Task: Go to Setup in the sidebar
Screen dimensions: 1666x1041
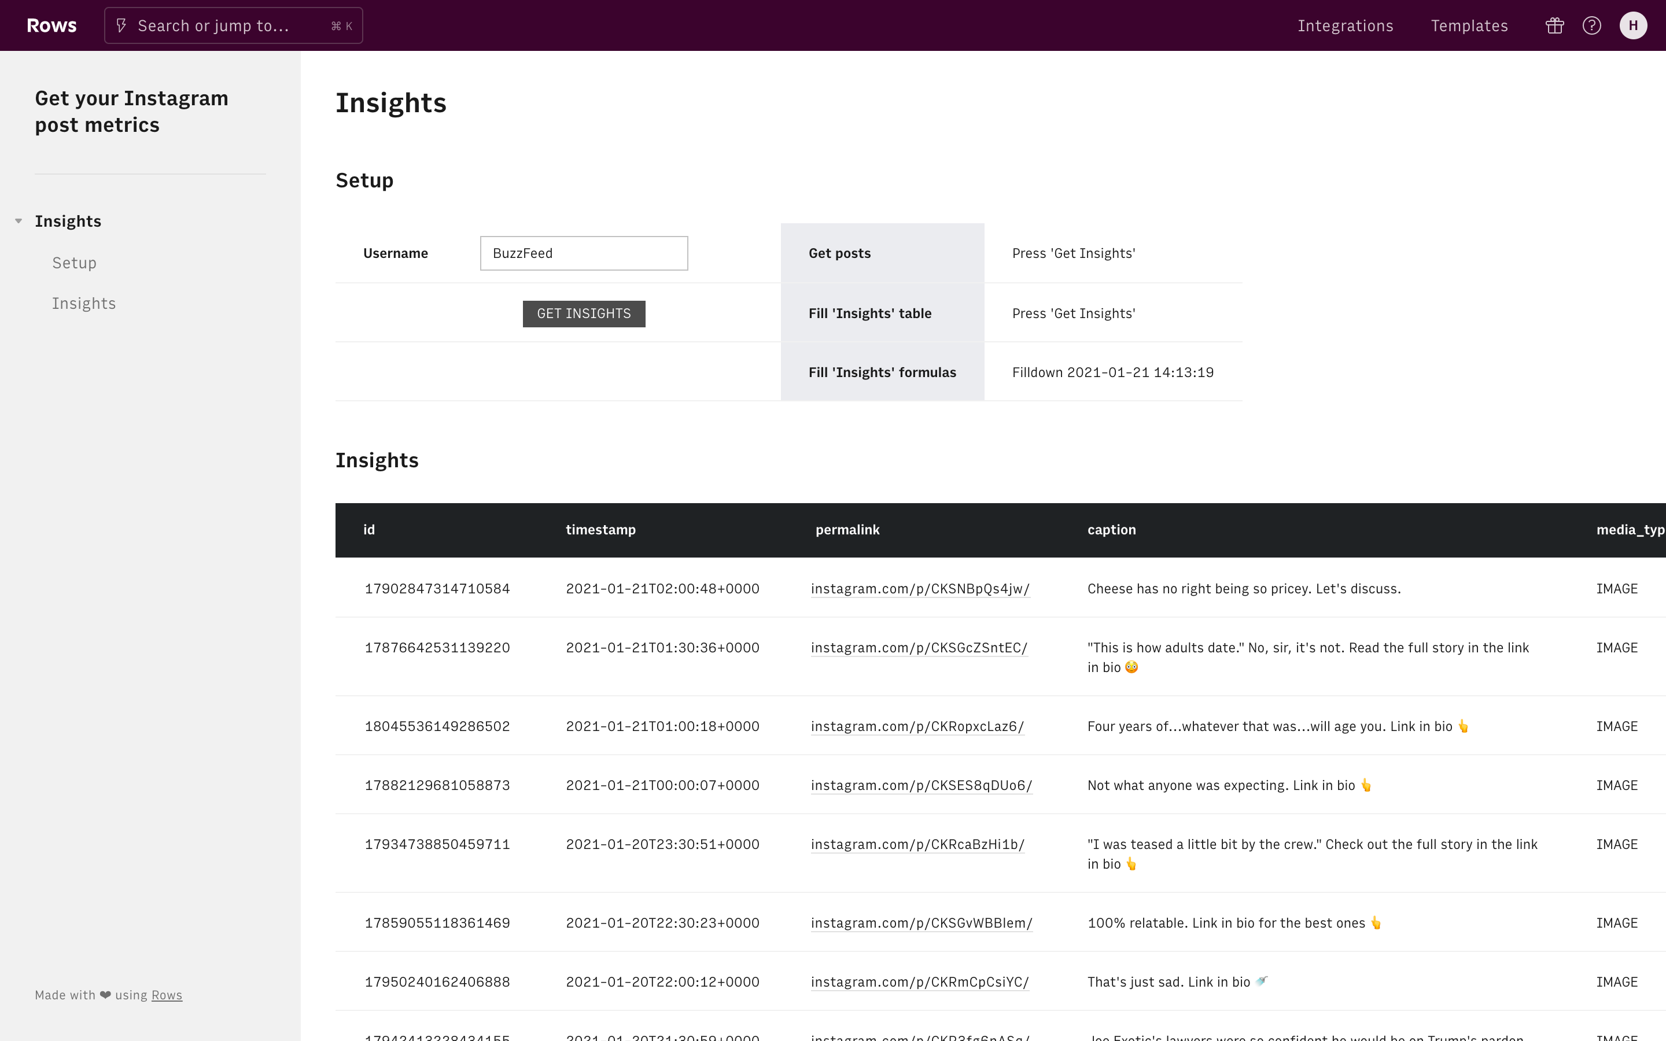Action: point(75,263)
